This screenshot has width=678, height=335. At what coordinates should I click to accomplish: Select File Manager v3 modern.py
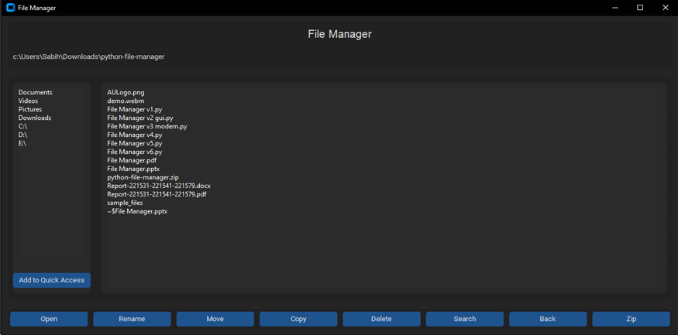coord(147,126)
